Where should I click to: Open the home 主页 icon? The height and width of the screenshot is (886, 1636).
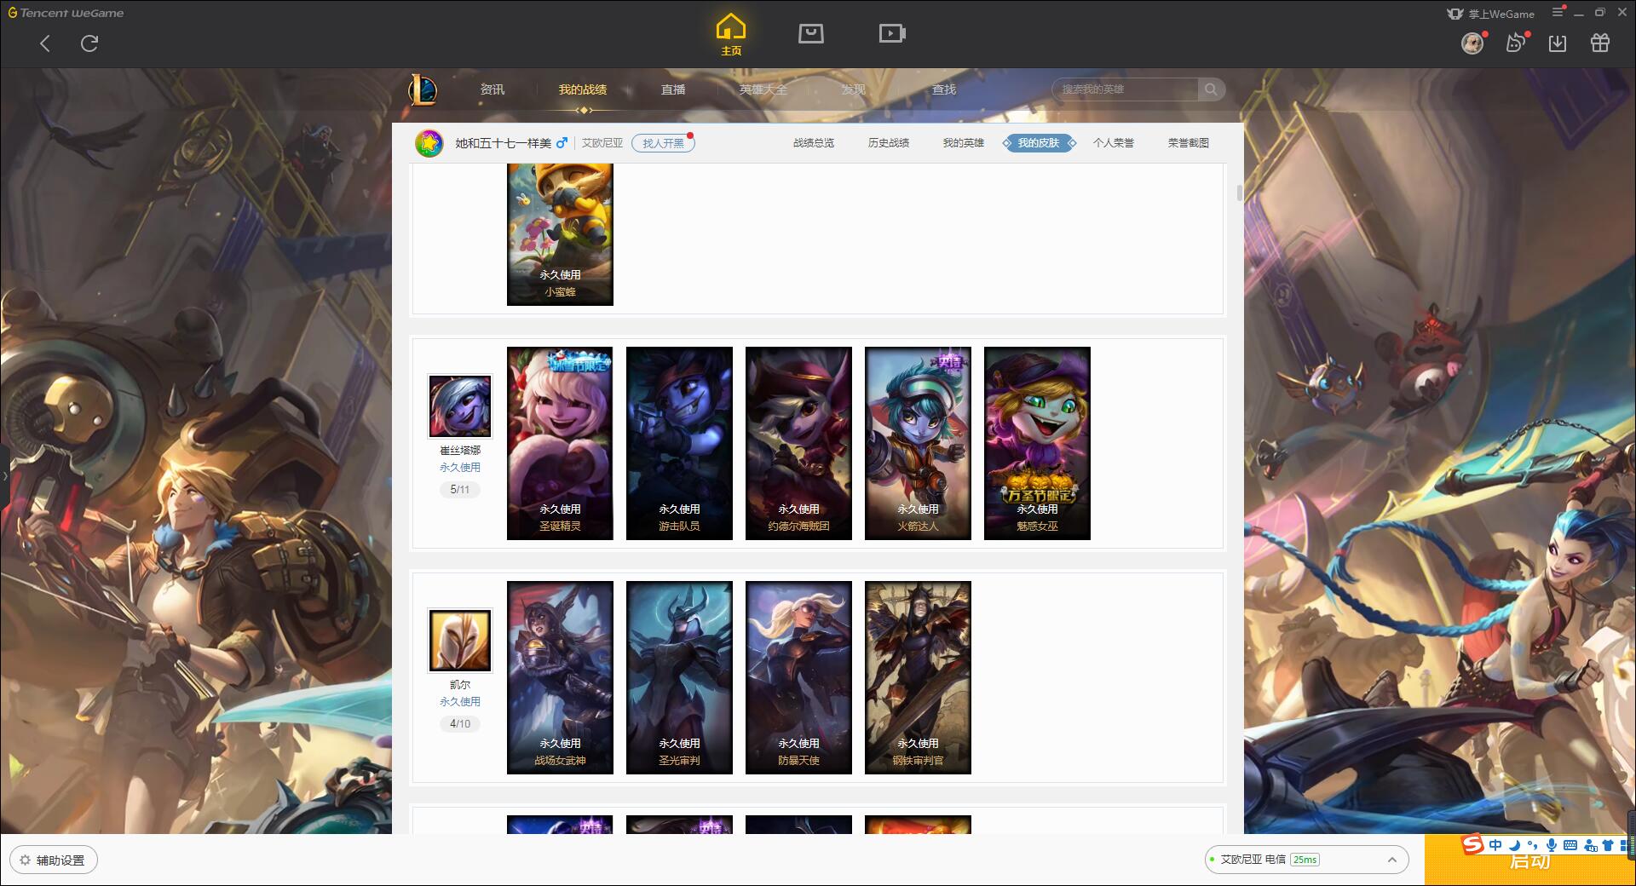(730, 35)
